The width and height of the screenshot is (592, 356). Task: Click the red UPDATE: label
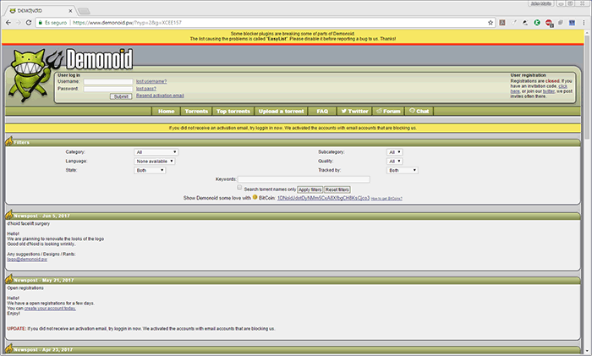click(17, 329)
